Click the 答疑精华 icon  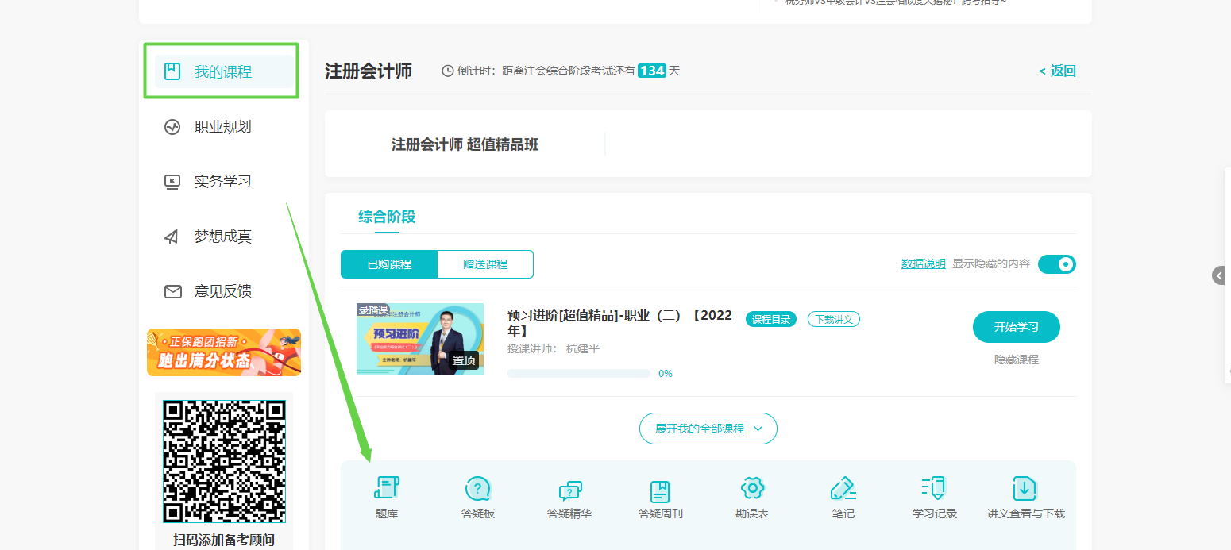click(x=569, y=490)
